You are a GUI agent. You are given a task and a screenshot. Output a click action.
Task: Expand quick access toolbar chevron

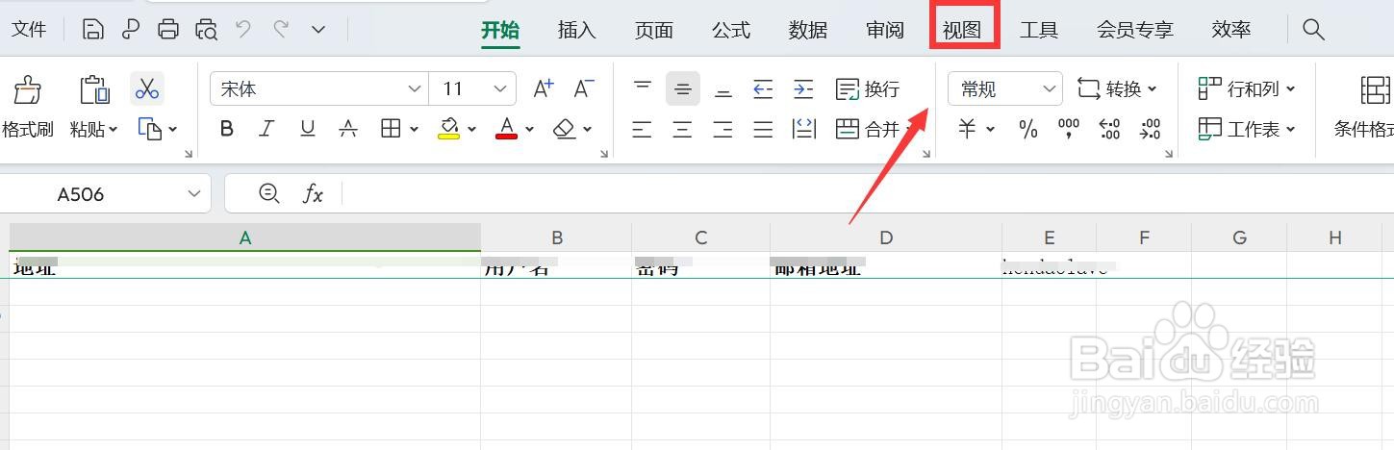coord(318,30)
